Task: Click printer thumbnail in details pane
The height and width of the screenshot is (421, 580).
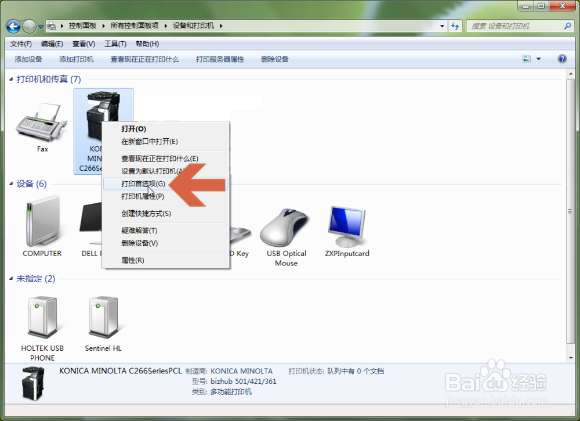Action: [33, 384]
